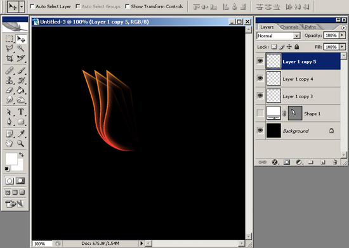This screenshot has height=248, width=349.
Task: Select the Path Selection tool
Action: pos(10,112)
